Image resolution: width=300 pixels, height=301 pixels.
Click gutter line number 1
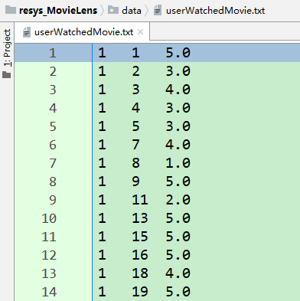coord(53,53)
